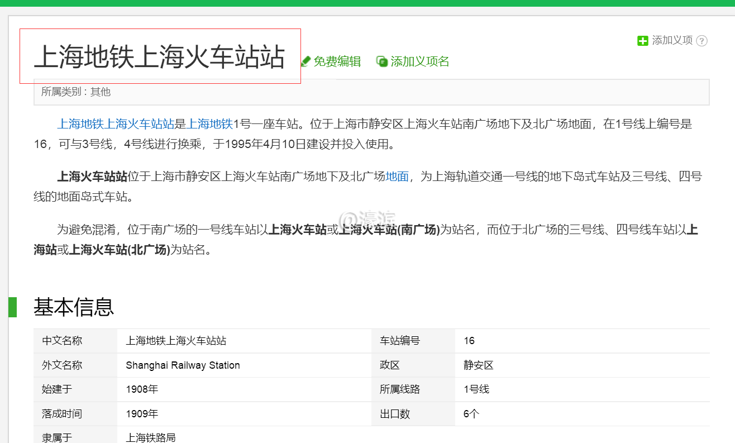The width and height of the screenshot is (735, 443).
Task: Follow the blue 上海地铁上海火车站站 link in the first paragraph
Action: (116, 124)
